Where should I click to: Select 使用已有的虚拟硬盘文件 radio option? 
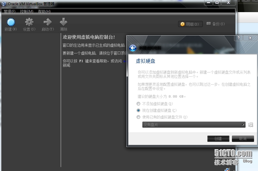138,117
